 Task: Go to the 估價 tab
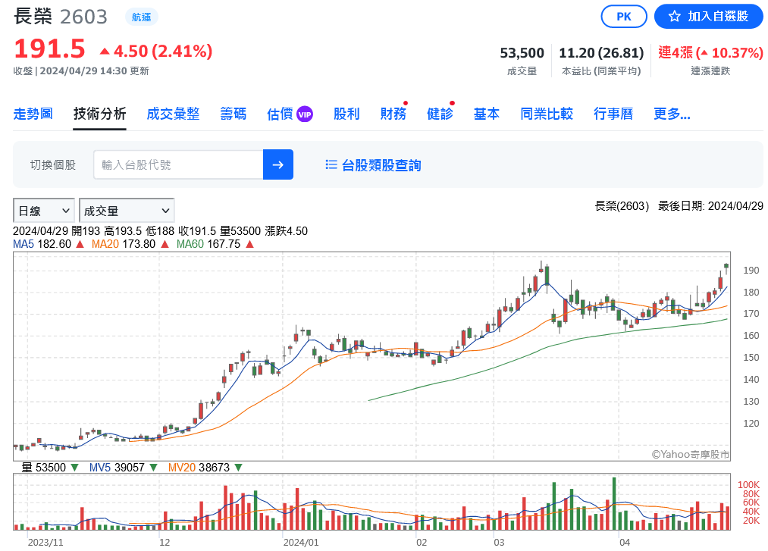[281, 114]
